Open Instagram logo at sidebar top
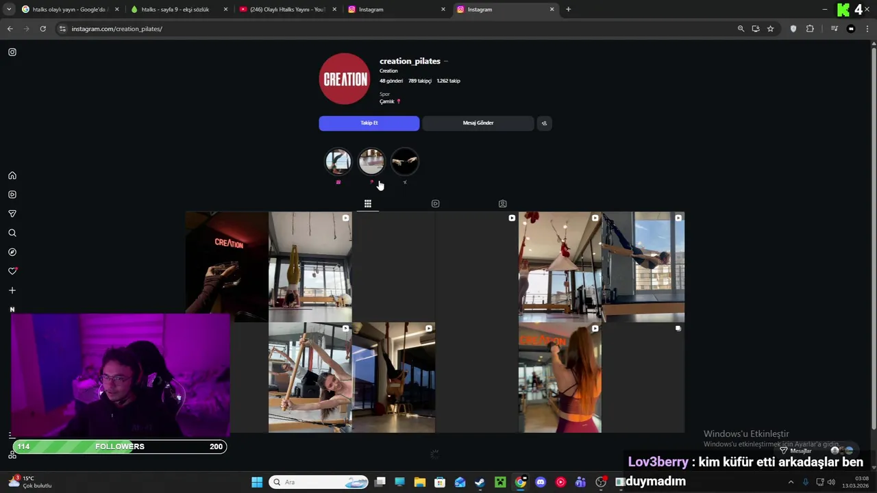Viewport: 877px width, 493px height. [x=12, y=52]
